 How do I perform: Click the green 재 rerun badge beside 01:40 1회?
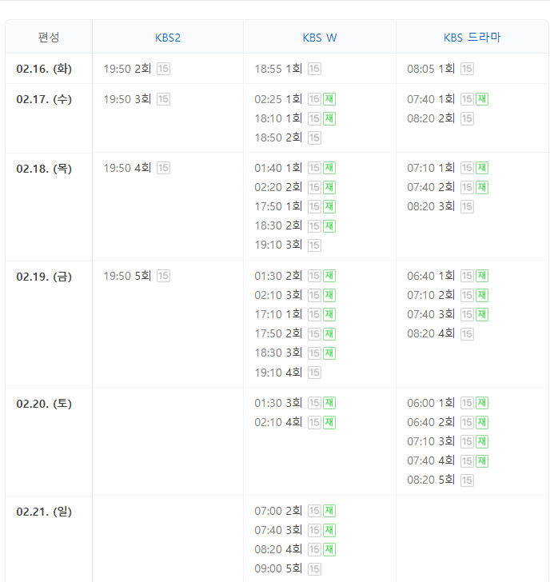coord(329,168)
